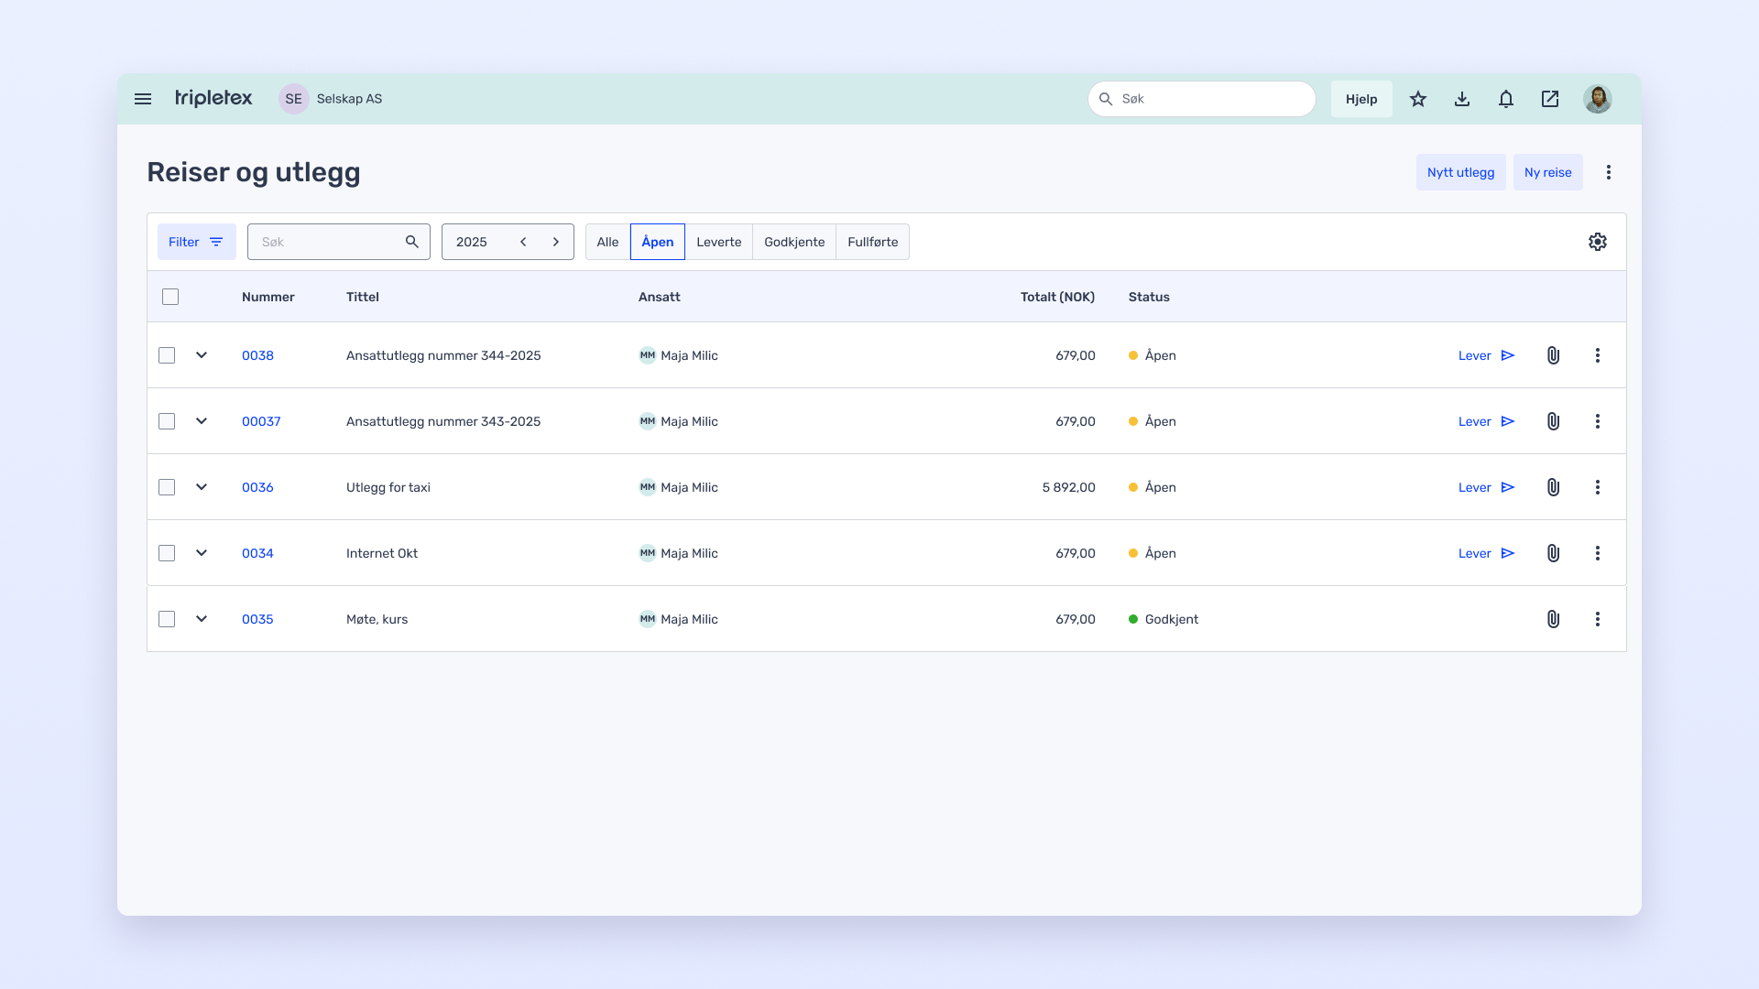Click the 5 892,00 total amount

(1068, 487)
